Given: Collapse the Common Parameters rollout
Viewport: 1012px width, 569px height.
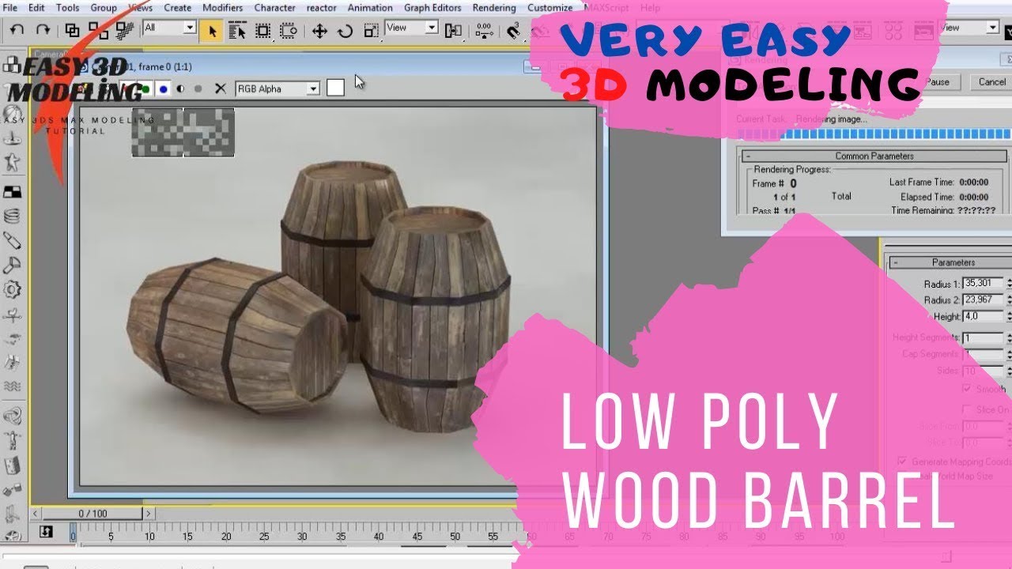Looking at the screenshot, I should pyautogui.click(x=748, y=156).
